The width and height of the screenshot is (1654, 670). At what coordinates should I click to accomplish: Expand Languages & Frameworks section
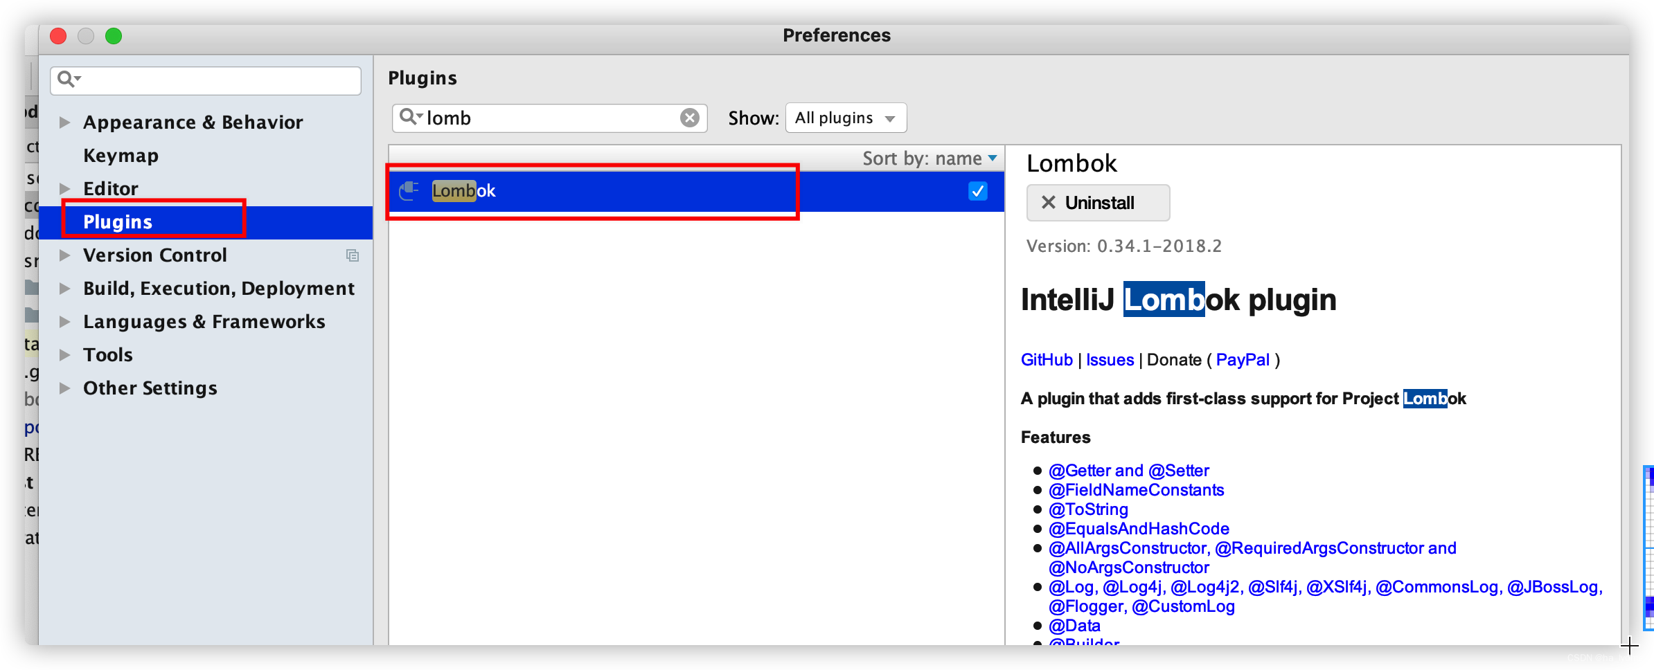[64, 321]
